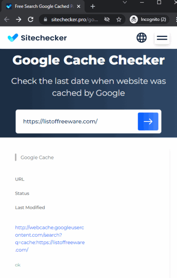The image size is (177, 278).
Task: Close the Free Search Google Cached tab
Action: click(x=79, y=6)
